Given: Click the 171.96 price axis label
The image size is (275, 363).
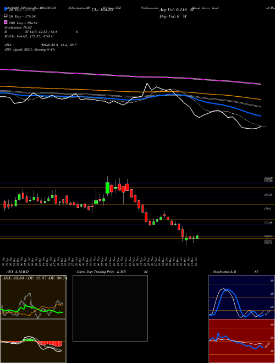Looking at the screenshot, I should click(268, 223).
